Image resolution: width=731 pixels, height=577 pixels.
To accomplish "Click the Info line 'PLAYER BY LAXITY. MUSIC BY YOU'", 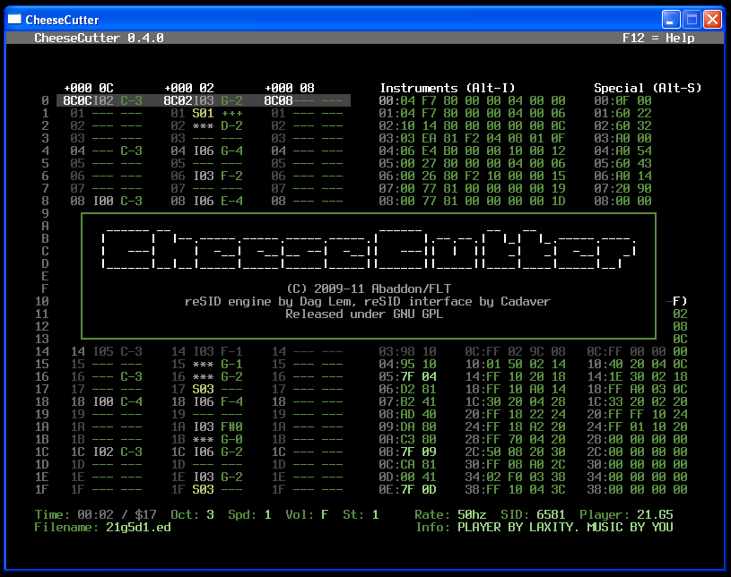I will (x=565, y=527).
